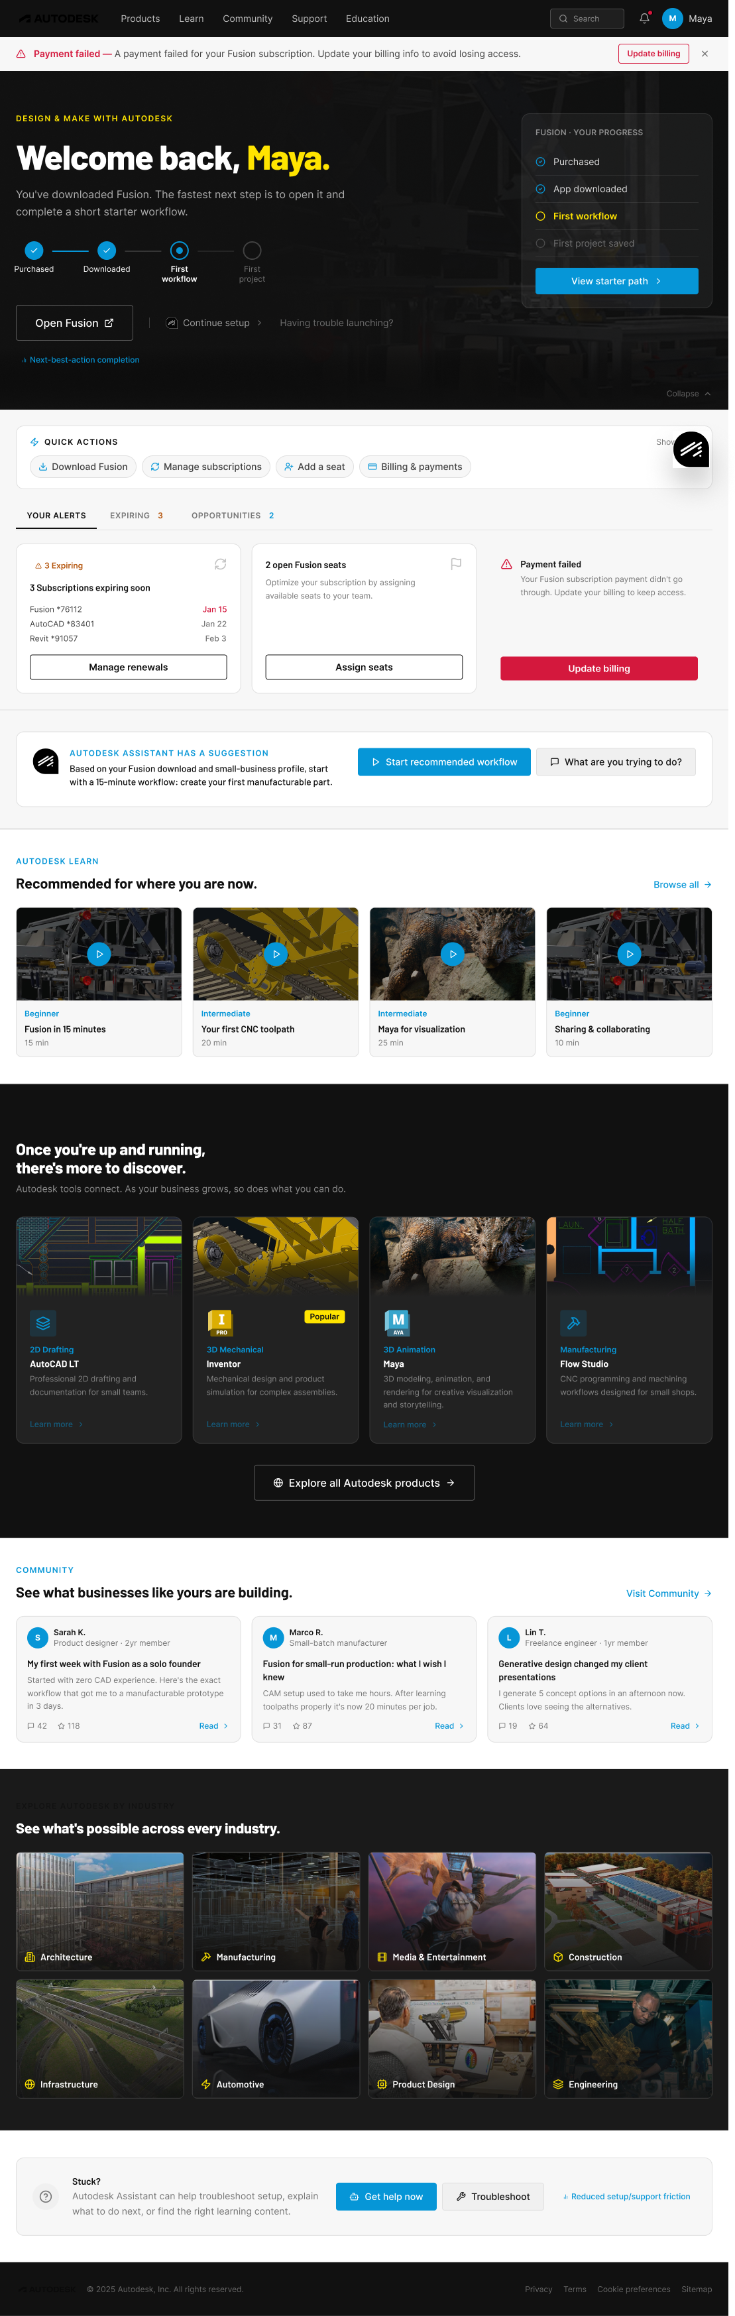Viewport: 735px width, 2316px height.
Task: Open the Architecture industry tile
Action: (x=99, y=1912)
